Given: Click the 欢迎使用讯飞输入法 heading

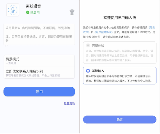Looking at the screenshot, I should pos(120,18).
